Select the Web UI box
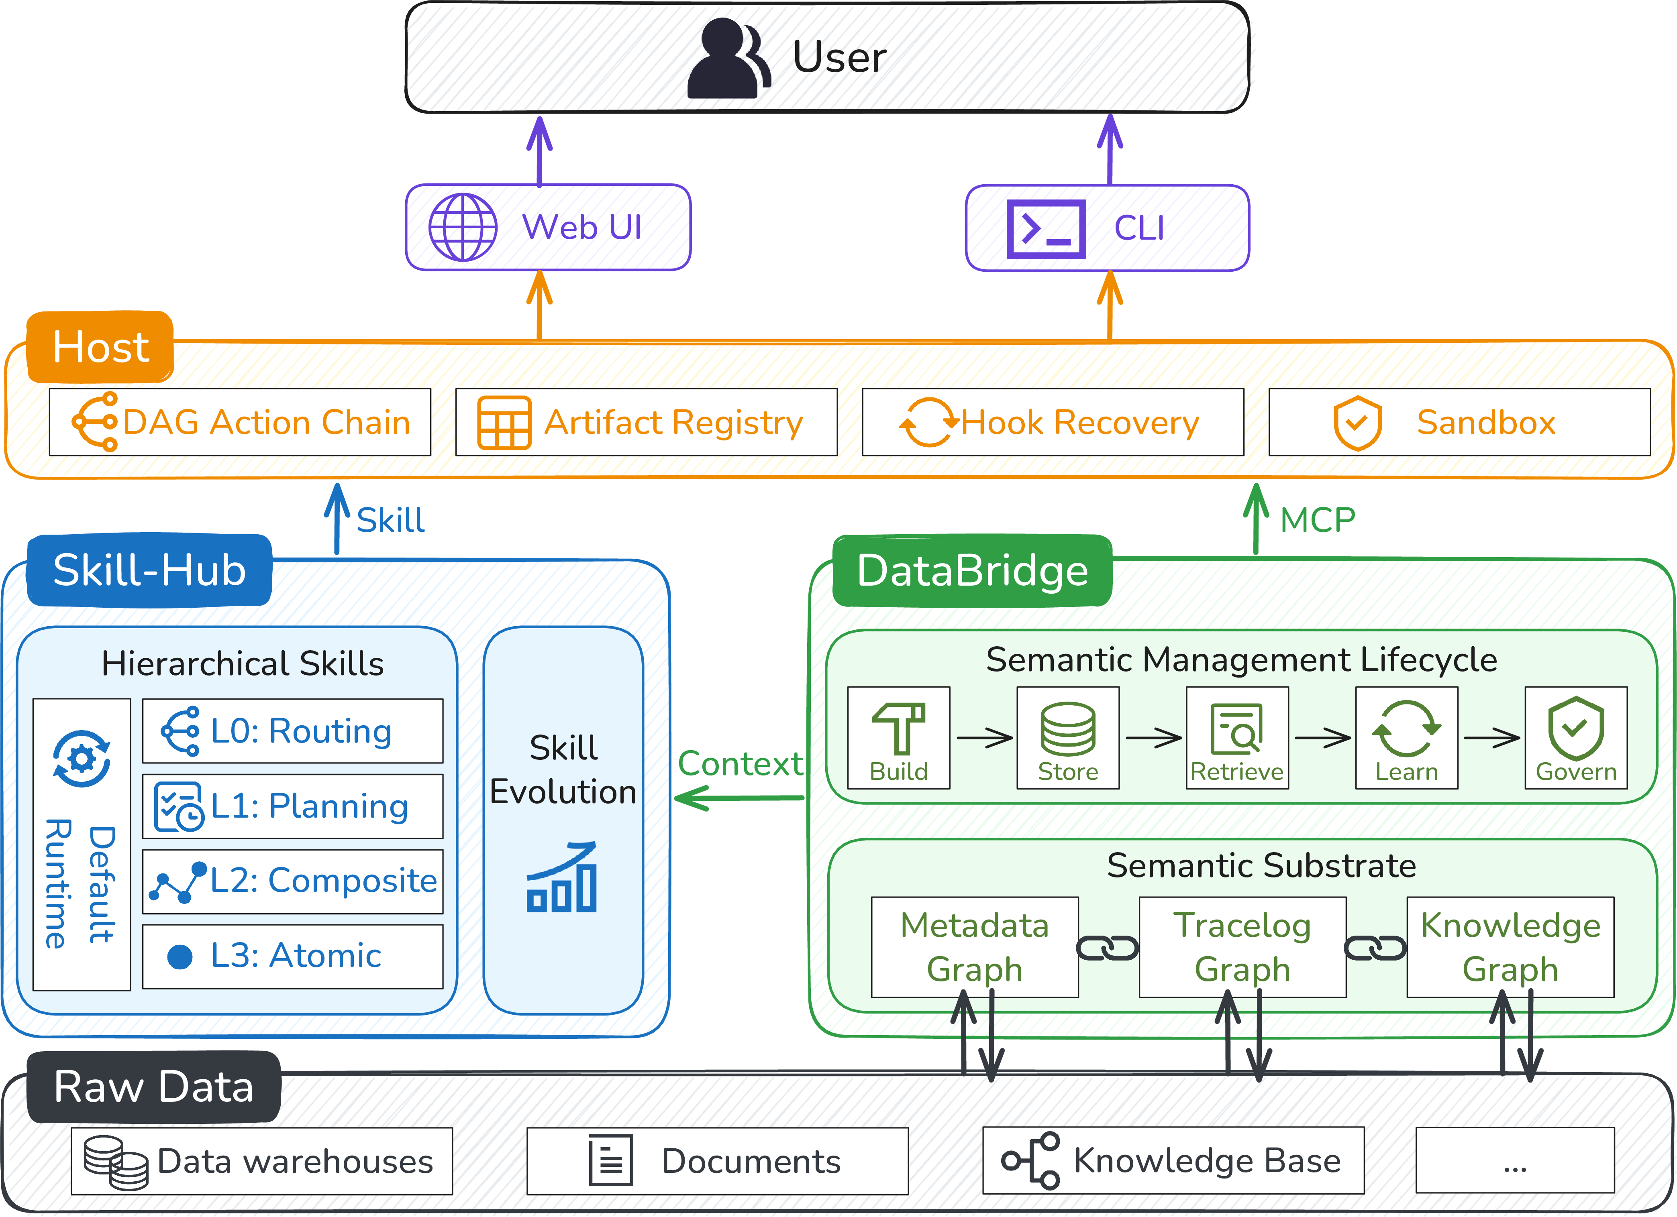1677x1217 pixels. coord(548,228)
